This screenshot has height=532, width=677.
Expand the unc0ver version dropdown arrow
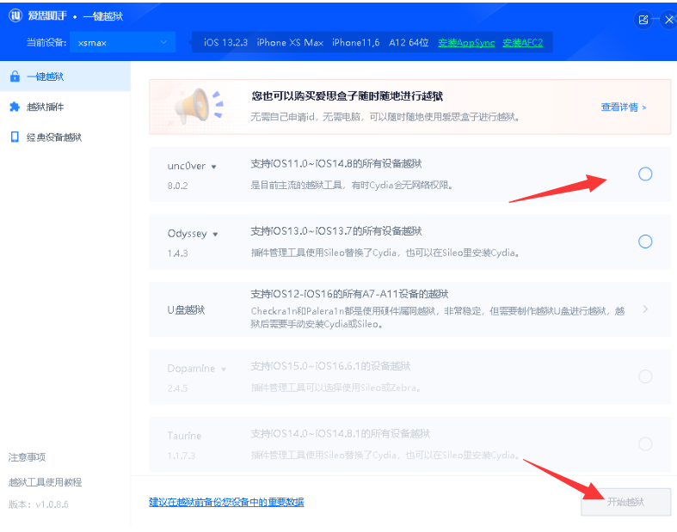coord(213,167)
